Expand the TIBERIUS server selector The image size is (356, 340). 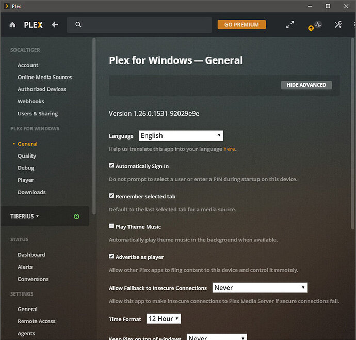click(25, 216)
